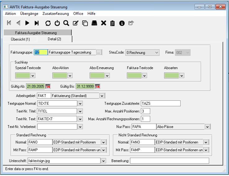Open the Gültig Ab calendar picker

tap(48, 86)
